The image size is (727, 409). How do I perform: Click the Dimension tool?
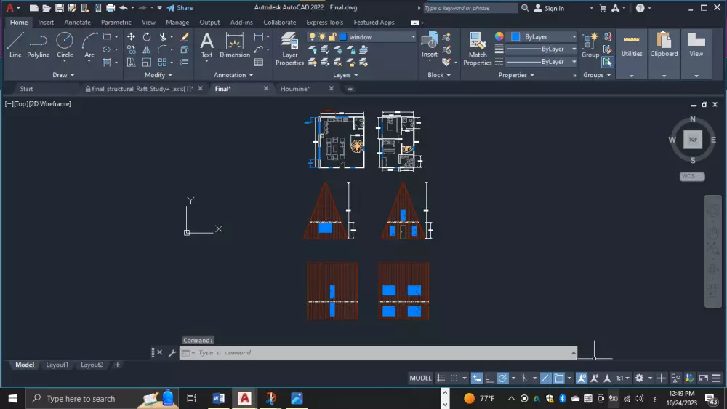click(235, 45)
